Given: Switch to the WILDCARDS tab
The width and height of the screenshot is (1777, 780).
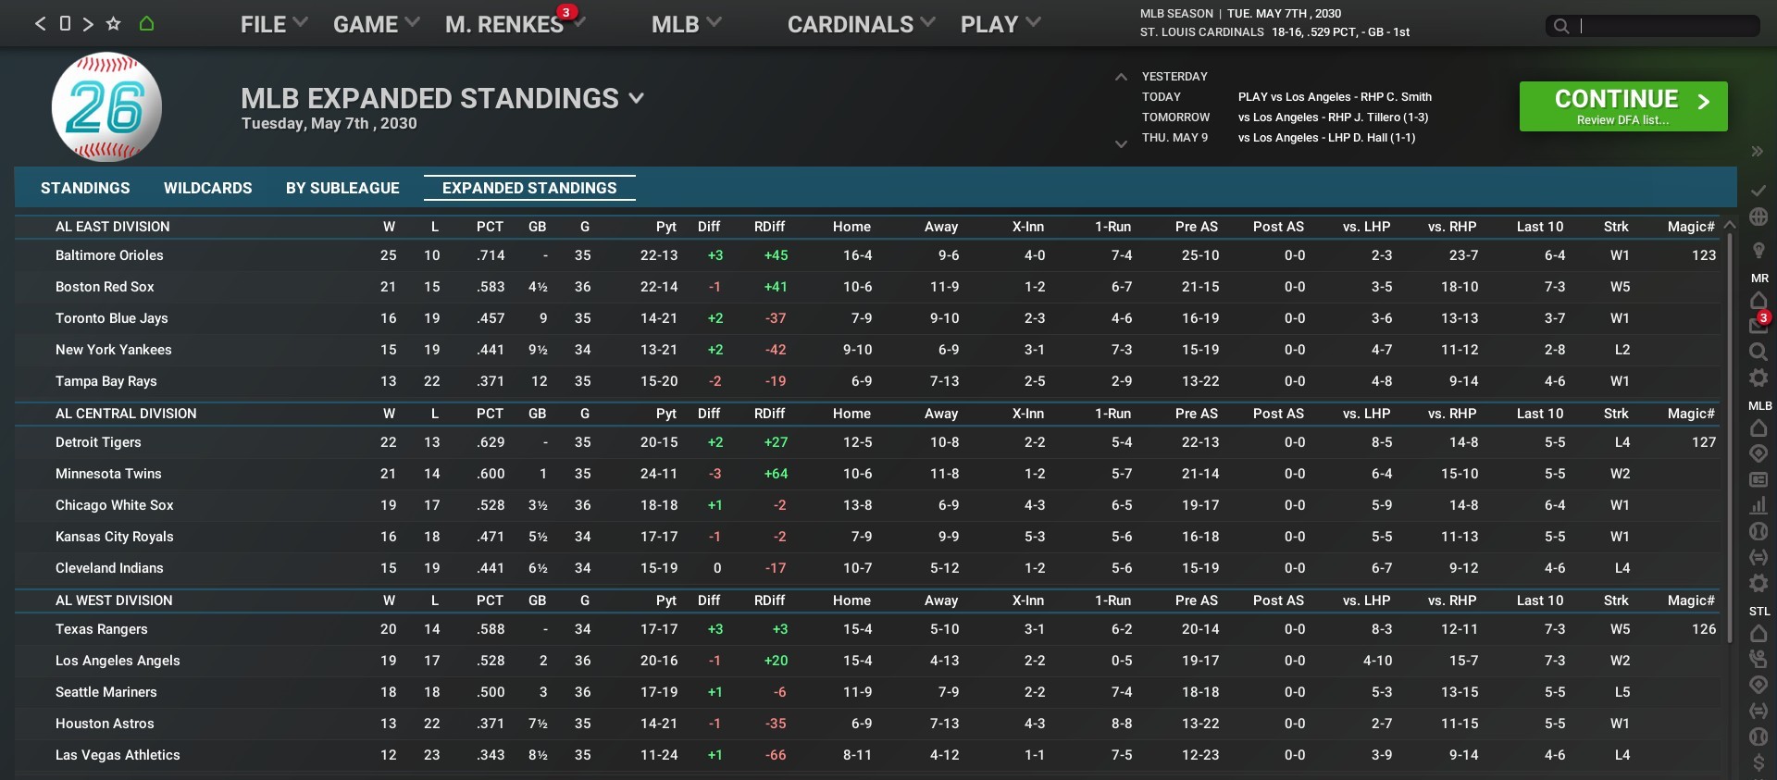Looking at the screenshot, I should pos(207,188).
